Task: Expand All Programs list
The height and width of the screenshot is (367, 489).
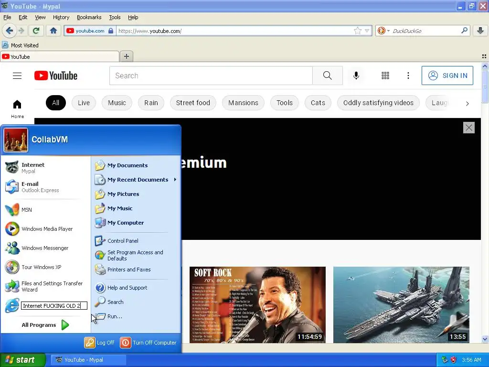Action: 45,325
